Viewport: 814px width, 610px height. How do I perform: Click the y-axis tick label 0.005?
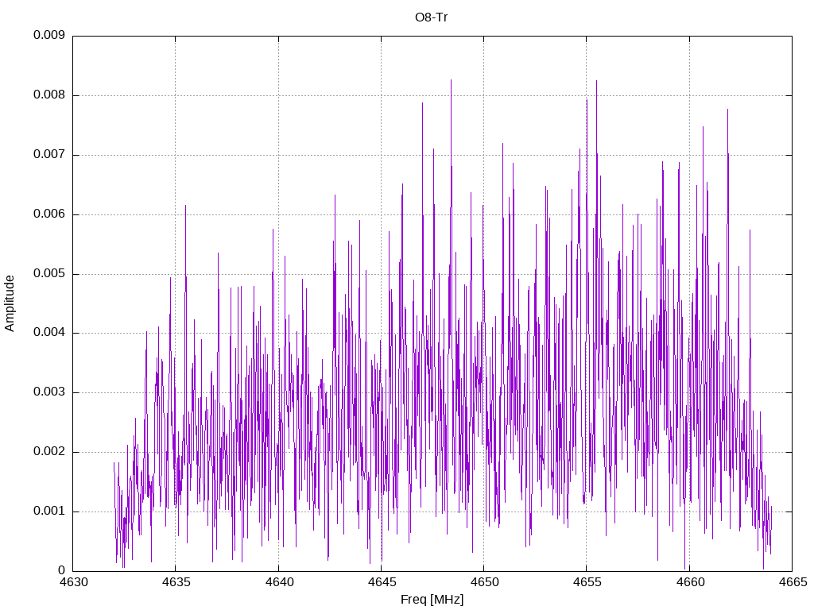(x=49, y=273)
